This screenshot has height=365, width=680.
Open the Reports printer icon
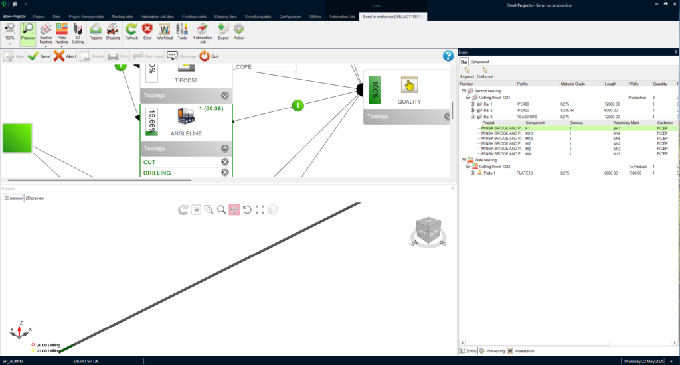coord(96,31)
